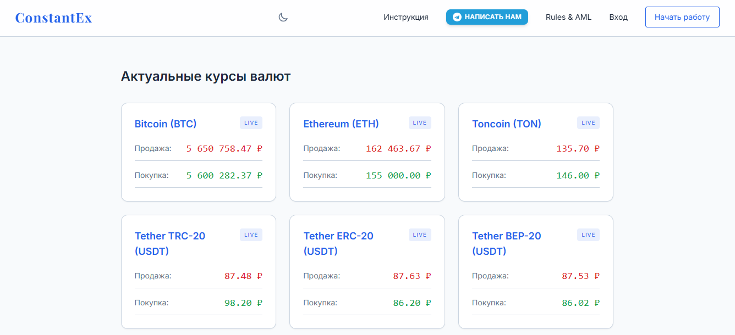Screen dimensions: 735x335
Task: Click the LIVE badge on Ethereum card
Action: pos(420,123)
